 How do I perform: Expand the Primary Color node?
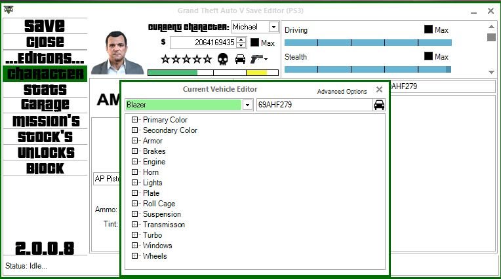coord(135,120)
